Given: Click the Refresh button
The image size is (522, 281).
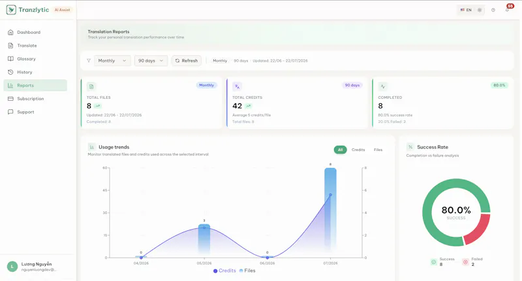Looking at the screenshot, I should click(187, 60).
